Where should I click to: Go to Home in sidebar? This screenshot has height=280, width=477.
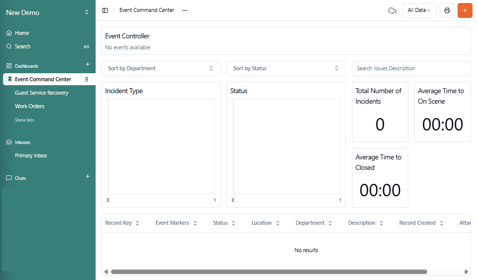[x=22, y=33]
